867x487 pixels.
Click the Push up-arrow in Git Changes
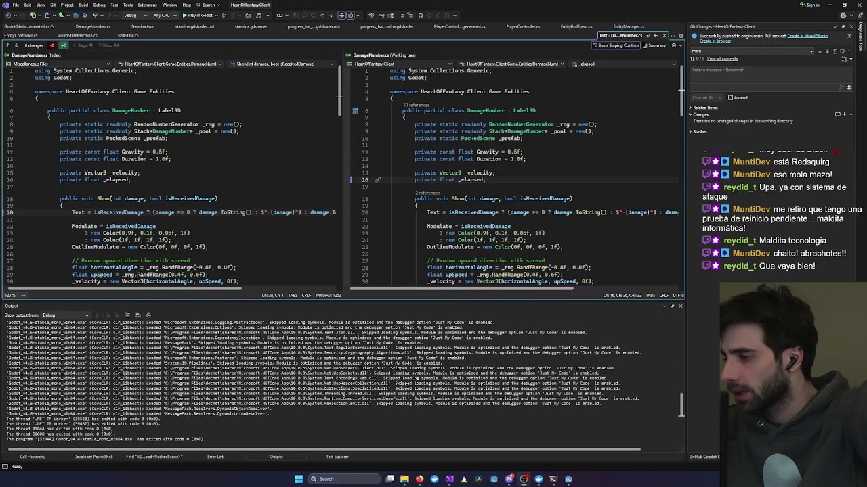pyautogui.click(x=834, y=51)
